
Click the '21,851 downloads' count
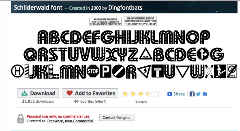click(x=38, y=101)
